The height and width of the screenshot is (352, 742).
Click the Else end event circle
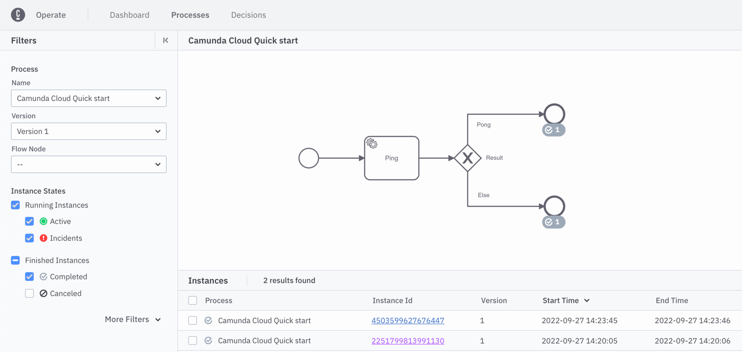[x=554, y=206]
